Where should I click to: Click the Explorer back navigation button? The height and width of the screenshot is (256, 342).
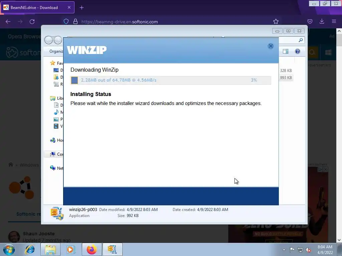48,40
